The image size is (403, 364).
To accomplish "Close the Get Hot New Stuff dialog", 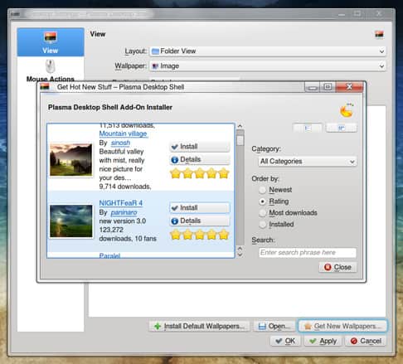I will 349,87.
